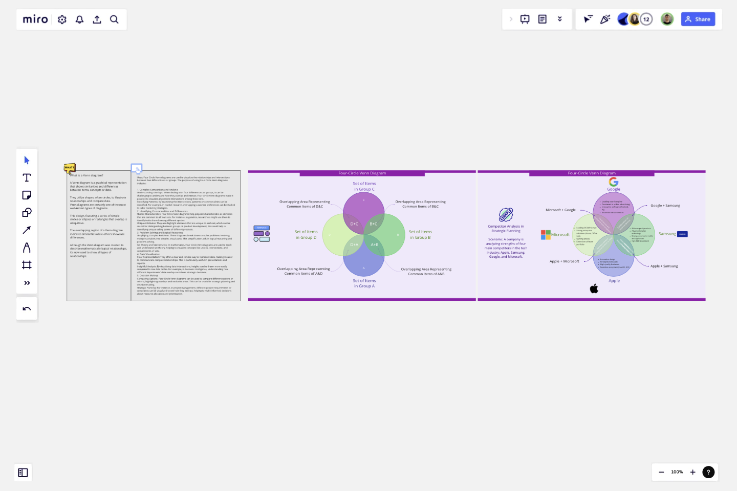
Task: Select the Sticky note tool
Action: click(x=27, y=195)
